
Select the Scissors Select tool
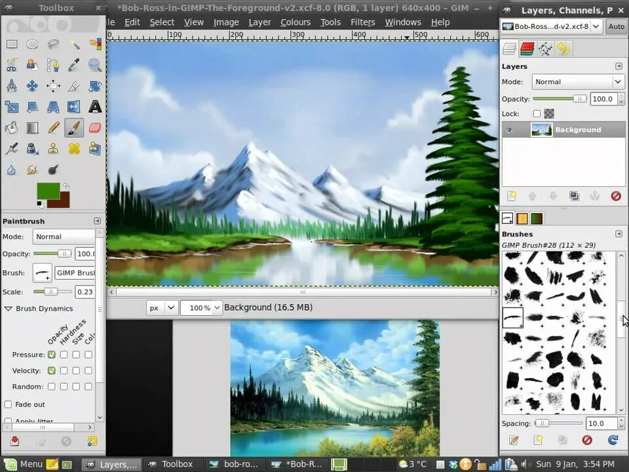(12, 65)
